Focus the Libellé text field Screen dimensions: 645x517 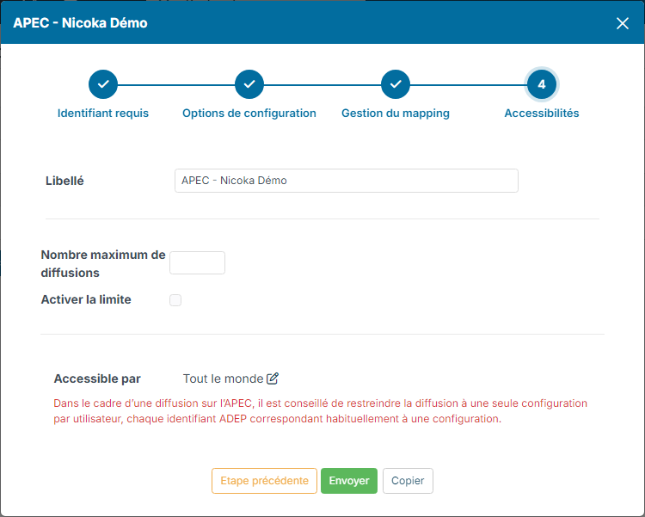(x=347, y=181)
